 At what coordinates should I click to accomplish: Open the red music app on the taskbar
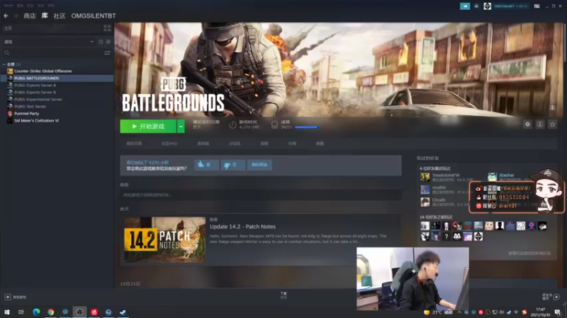point(94,312)
